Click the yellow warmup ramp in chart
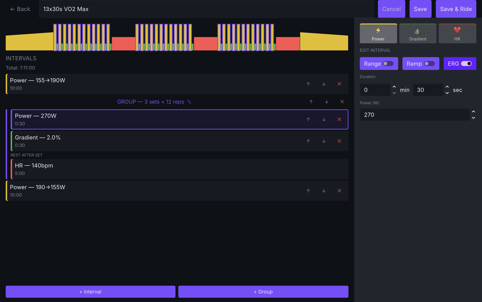482x302 pixels. coord(30,42)
